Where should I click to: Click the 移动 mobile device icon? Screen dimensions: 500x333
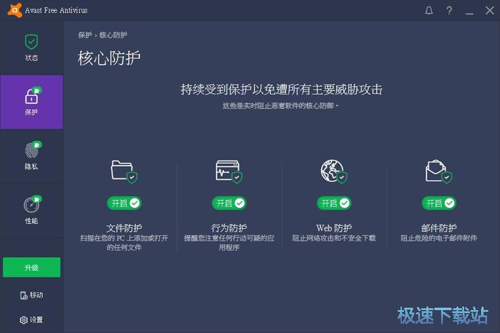(24, 295)
